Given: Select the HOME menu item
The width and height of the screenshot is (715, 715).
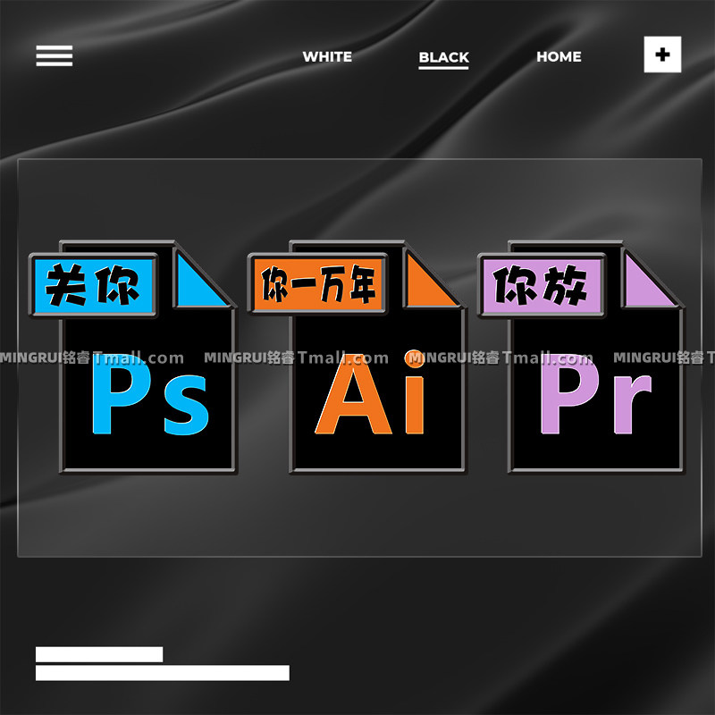Looking at the screenshot, I should pos(559,57).
